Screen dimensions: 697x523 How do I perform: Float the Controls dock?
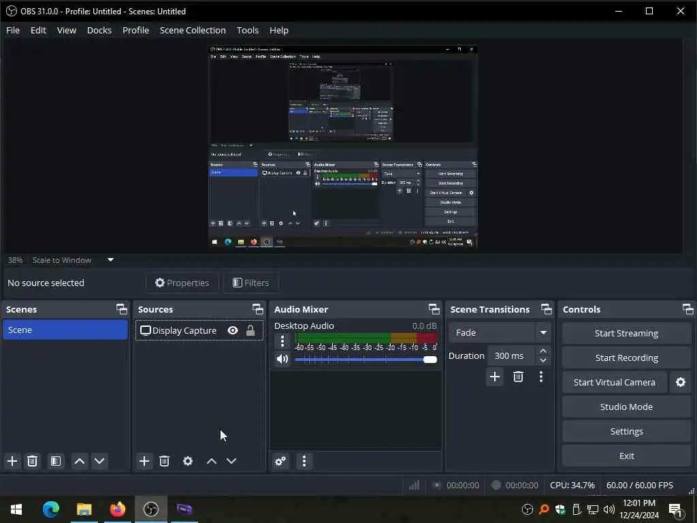687,309
